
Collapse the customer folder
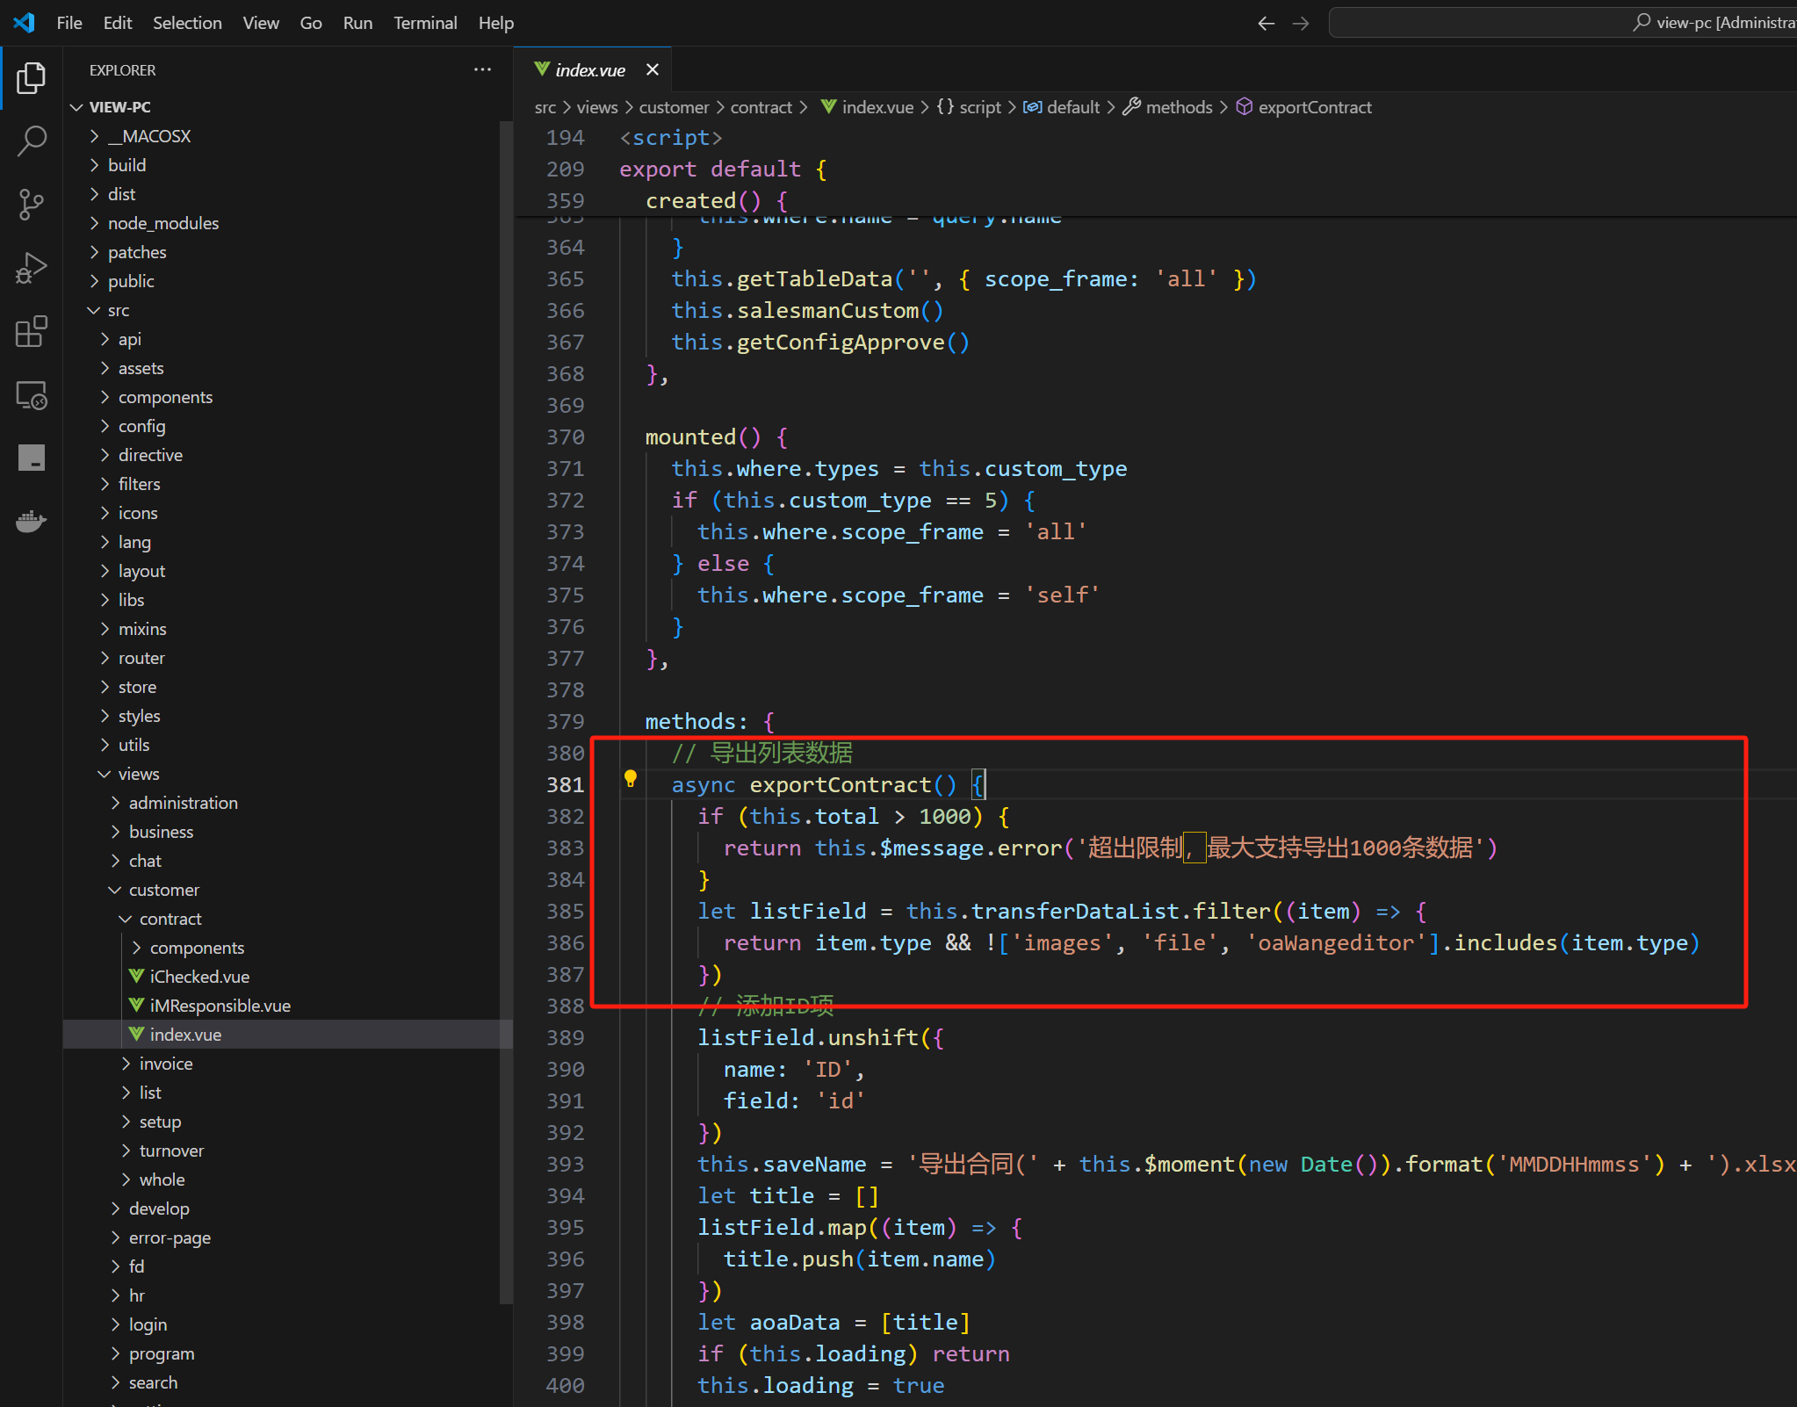click(288, 890)
